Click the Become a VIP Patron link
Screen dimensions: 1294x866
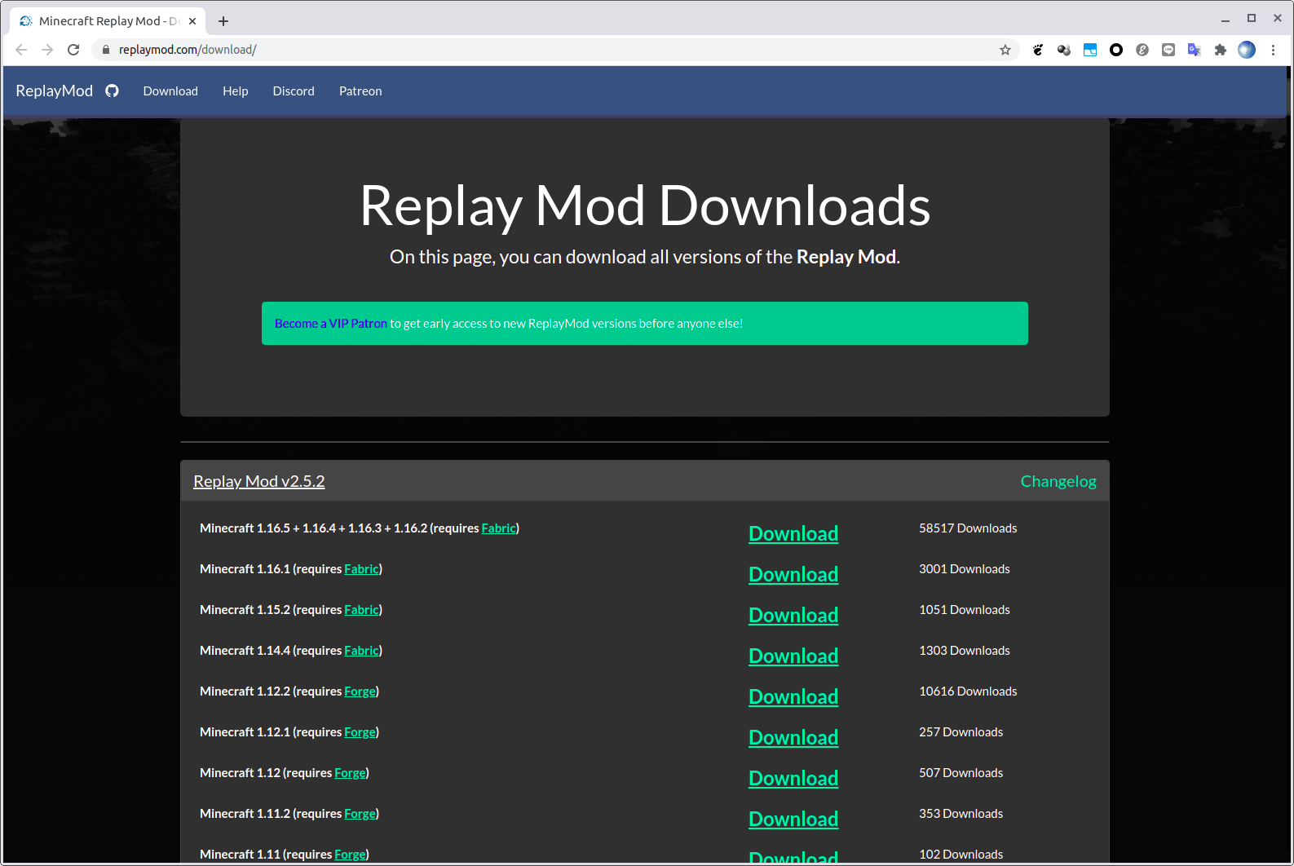point(331,324)
